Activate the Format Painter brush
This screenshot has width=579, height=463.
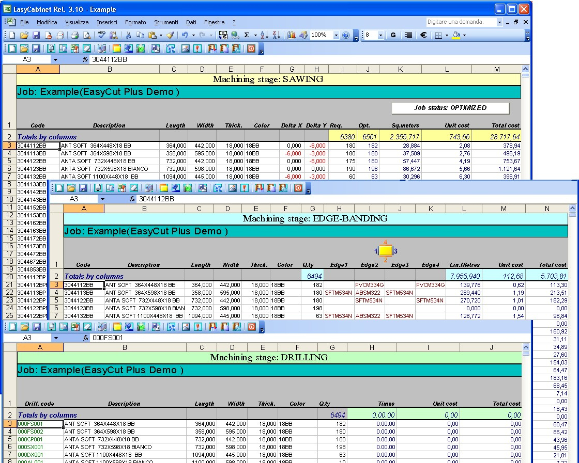coord(170,35)
